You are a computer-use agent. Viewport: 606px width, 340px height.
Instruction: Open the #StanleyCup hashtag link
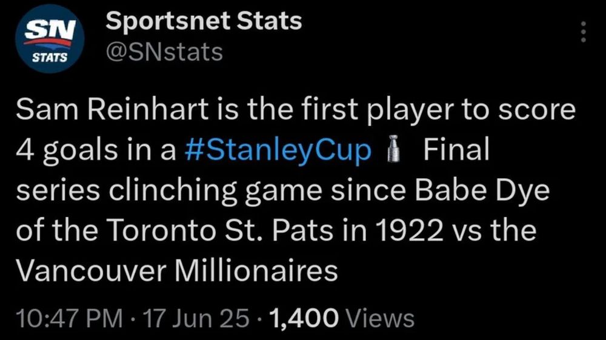pos(278,150)
